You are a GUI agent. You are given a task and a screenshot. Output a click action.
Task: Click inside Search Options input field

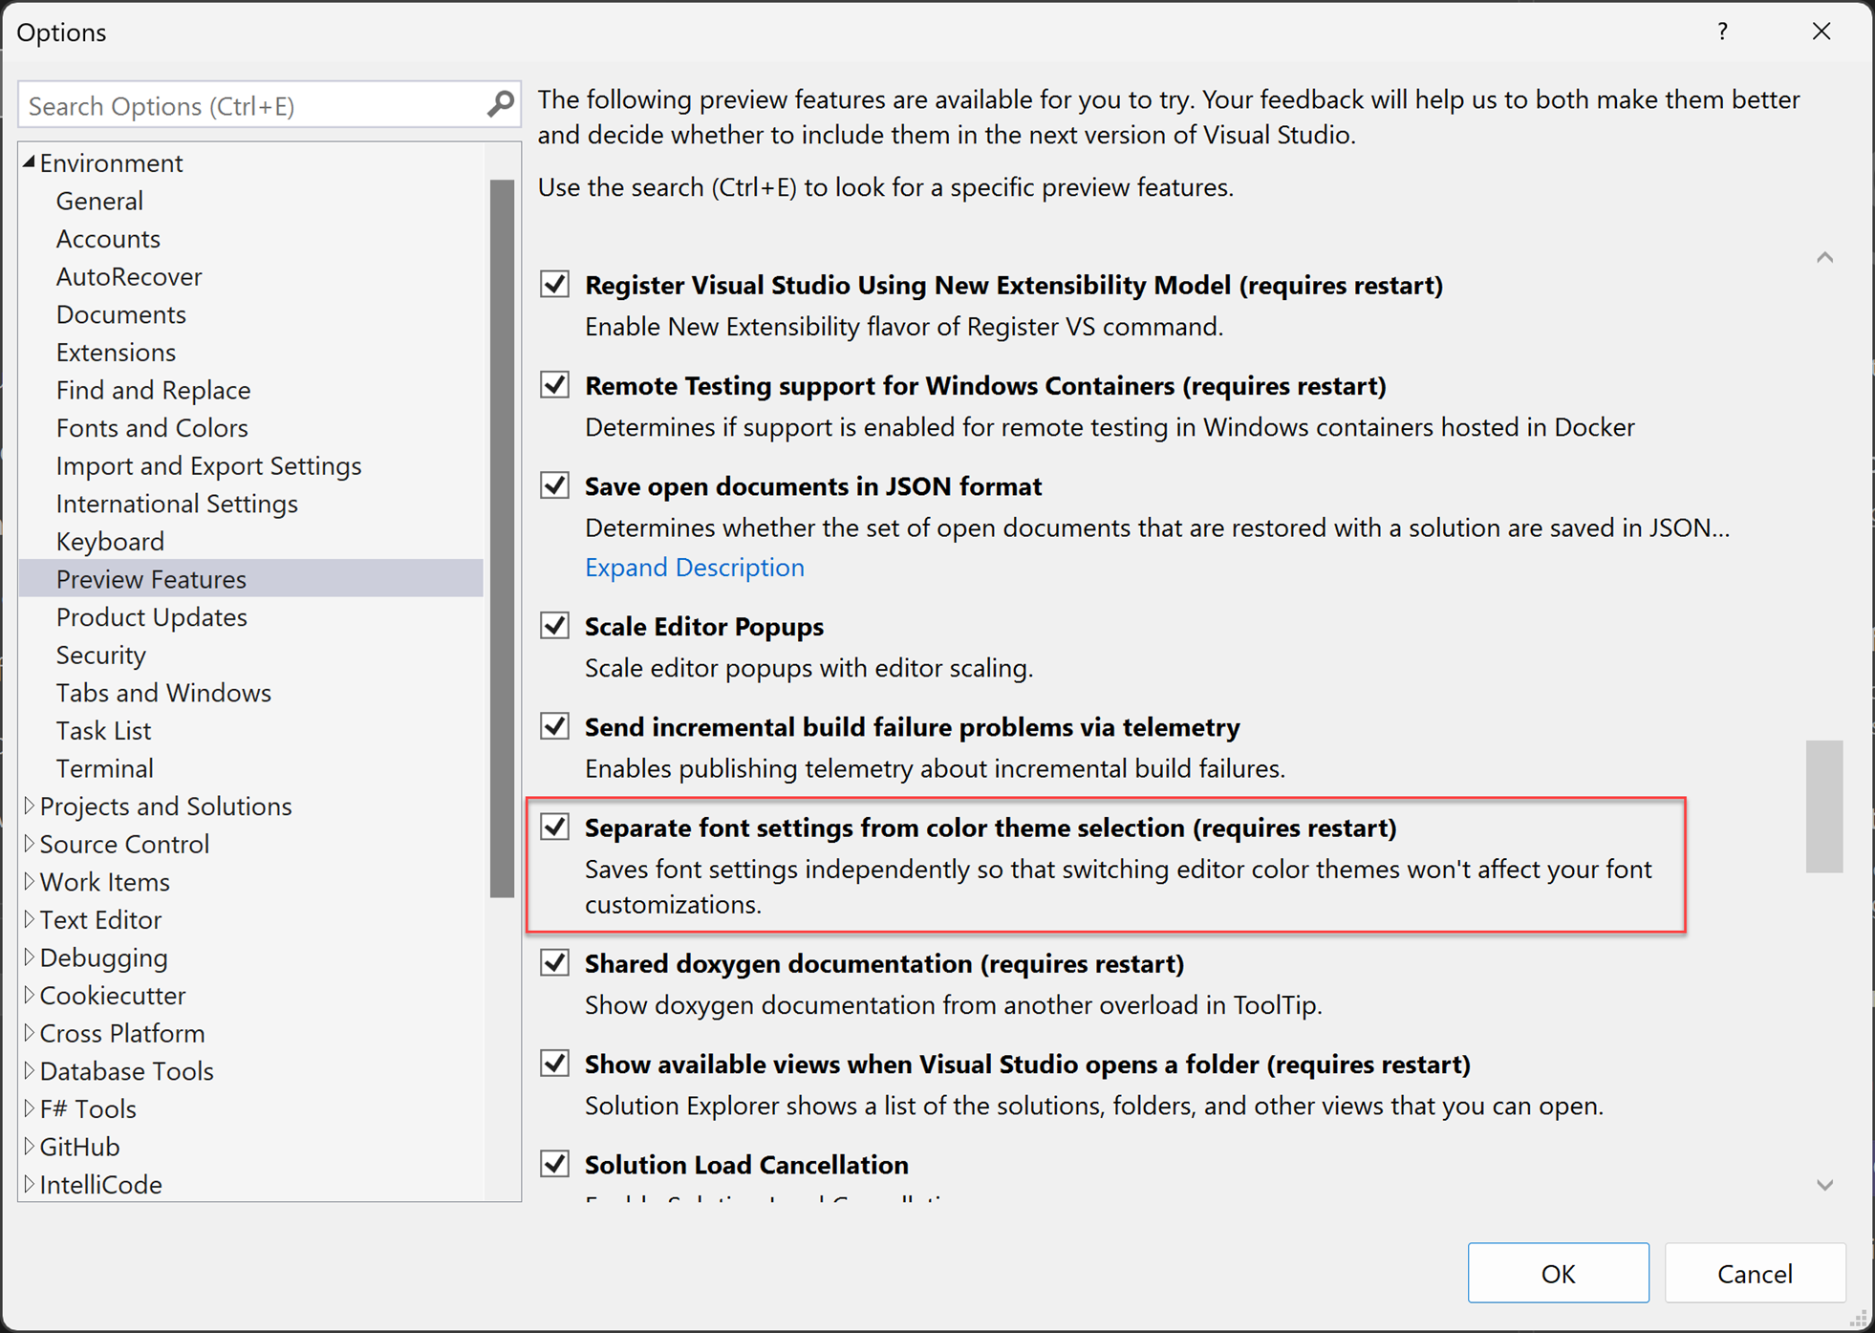(269, 105)
